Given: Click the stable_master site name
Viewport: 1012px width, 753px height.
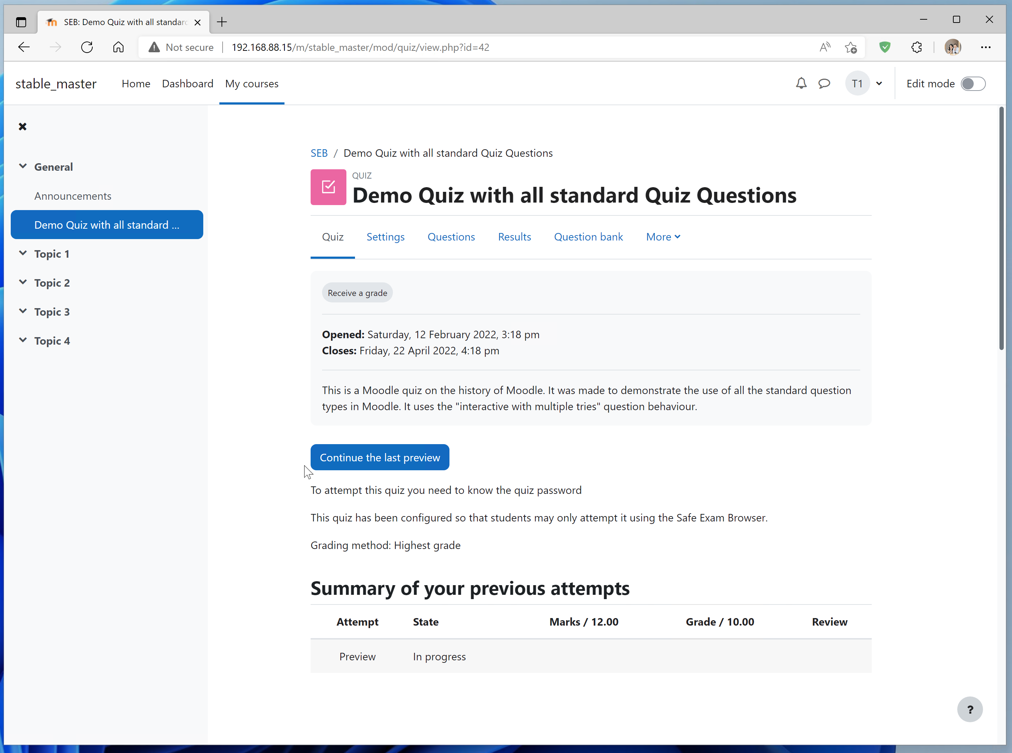Looking at the screenshot, I should pos(56,84).
